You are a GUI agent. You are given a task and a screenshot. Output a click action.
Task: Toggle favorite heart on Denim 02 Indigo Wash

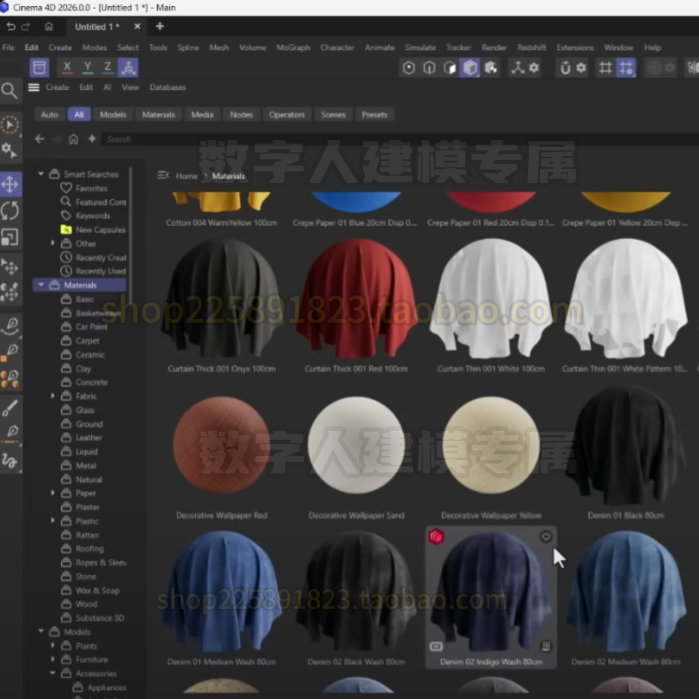(x=546, y=536)
